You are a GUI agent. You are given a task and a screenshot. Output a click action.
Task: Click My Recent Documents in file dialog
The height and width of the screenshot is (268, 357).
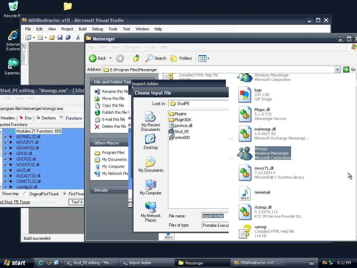[151, 121]
